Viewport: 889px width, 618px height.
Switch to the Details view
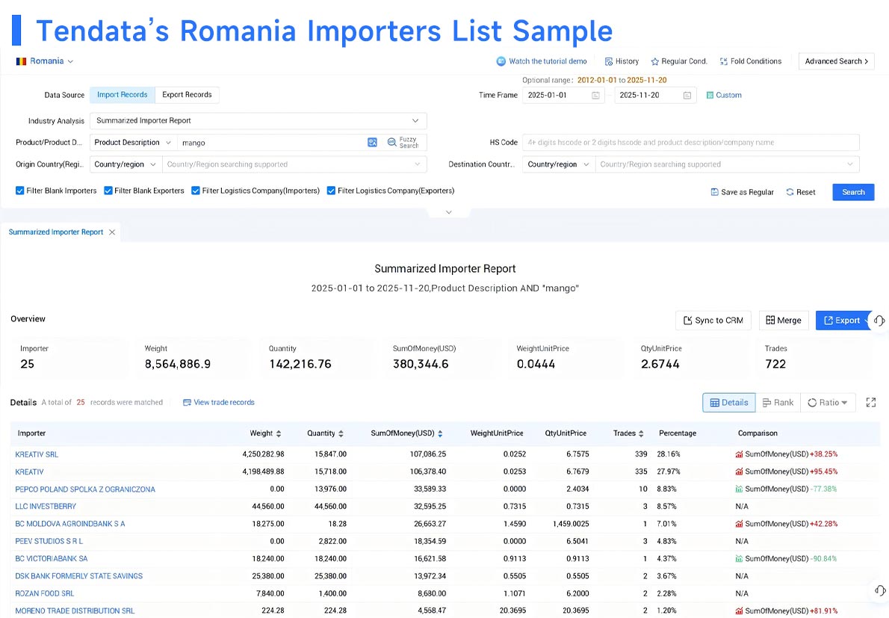[x=729, y=403]
